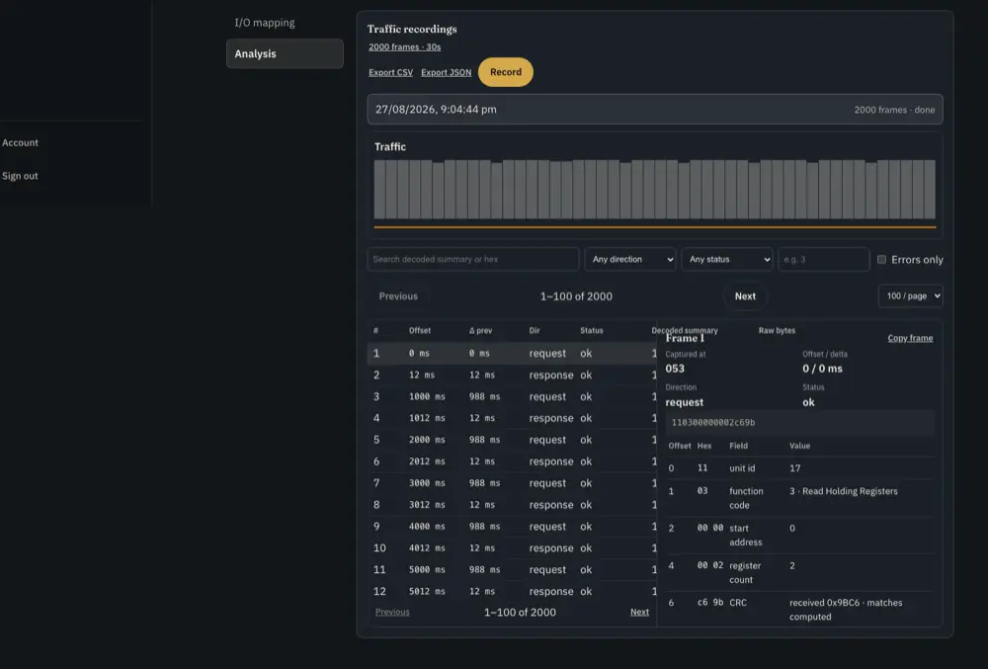Click the top Previous page button
This screenshot has width=988, height=669.
398,296
